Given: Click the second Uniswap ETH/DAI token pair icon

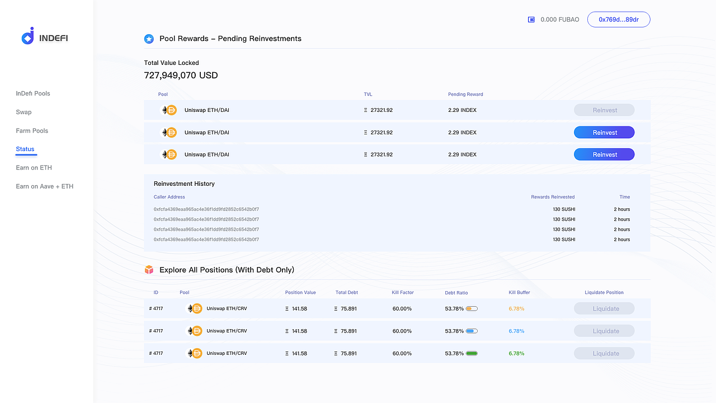Looking at the screenshot, I should [169, 133].
